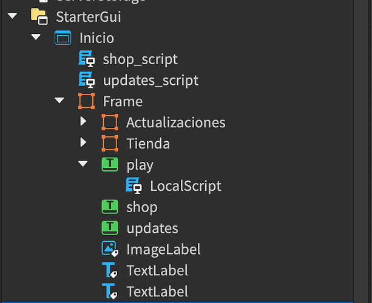The height and width of the screenshot is (303, 372).
Task: Select the Tienda frame label
Action: click(147, 144)
